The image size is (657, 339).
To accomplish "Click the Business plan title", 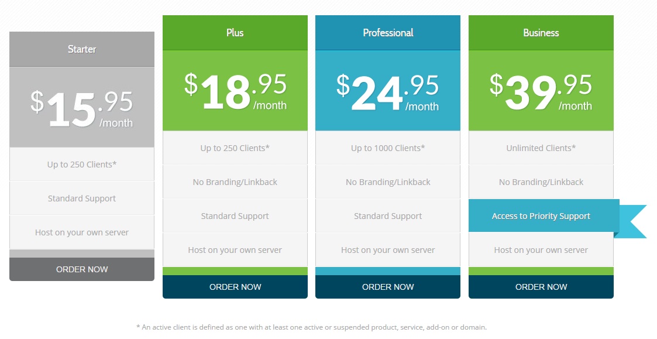I will coord(541,33).
